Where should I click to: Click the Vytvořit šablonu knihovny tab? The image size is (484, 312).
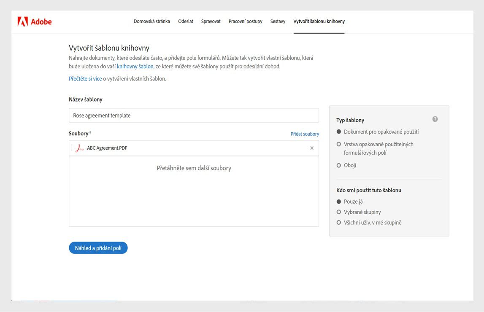tap(319, 22)
